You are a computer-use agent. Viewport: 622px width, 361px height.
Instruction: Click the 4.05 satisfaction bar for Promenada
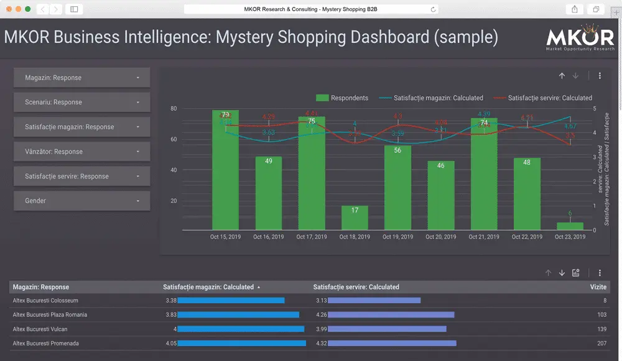coord(241,343)
